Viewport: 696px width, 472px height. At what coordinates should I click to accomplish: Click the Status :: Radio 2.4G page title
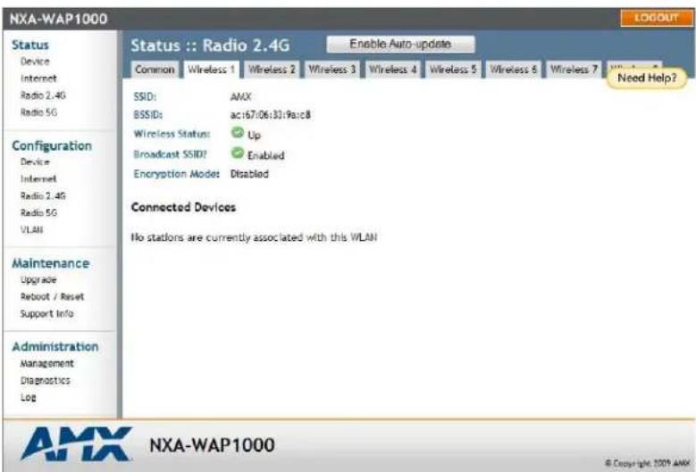(x=210, y=46)
